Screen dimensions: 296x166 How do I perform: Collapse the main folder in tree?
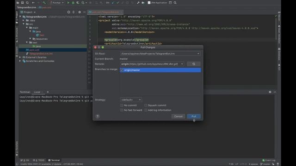[27, 28]
